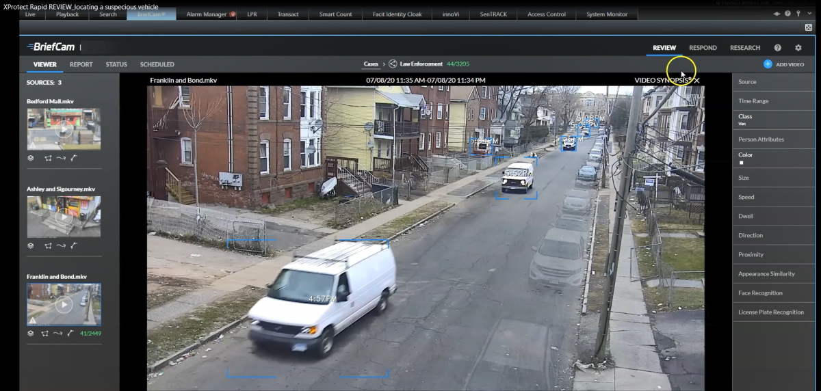The height and width of the screenshot is (391, 821).
Task: Click the ADD VIDEO button label
Action: pos(790,64)
